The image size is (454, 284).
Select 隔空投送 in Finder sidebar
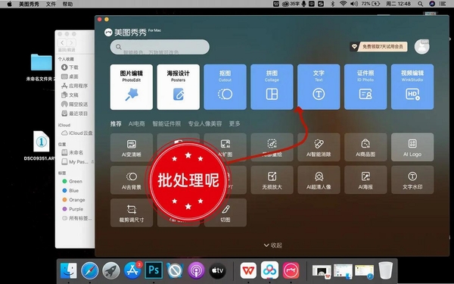click(x=75, y=105)
